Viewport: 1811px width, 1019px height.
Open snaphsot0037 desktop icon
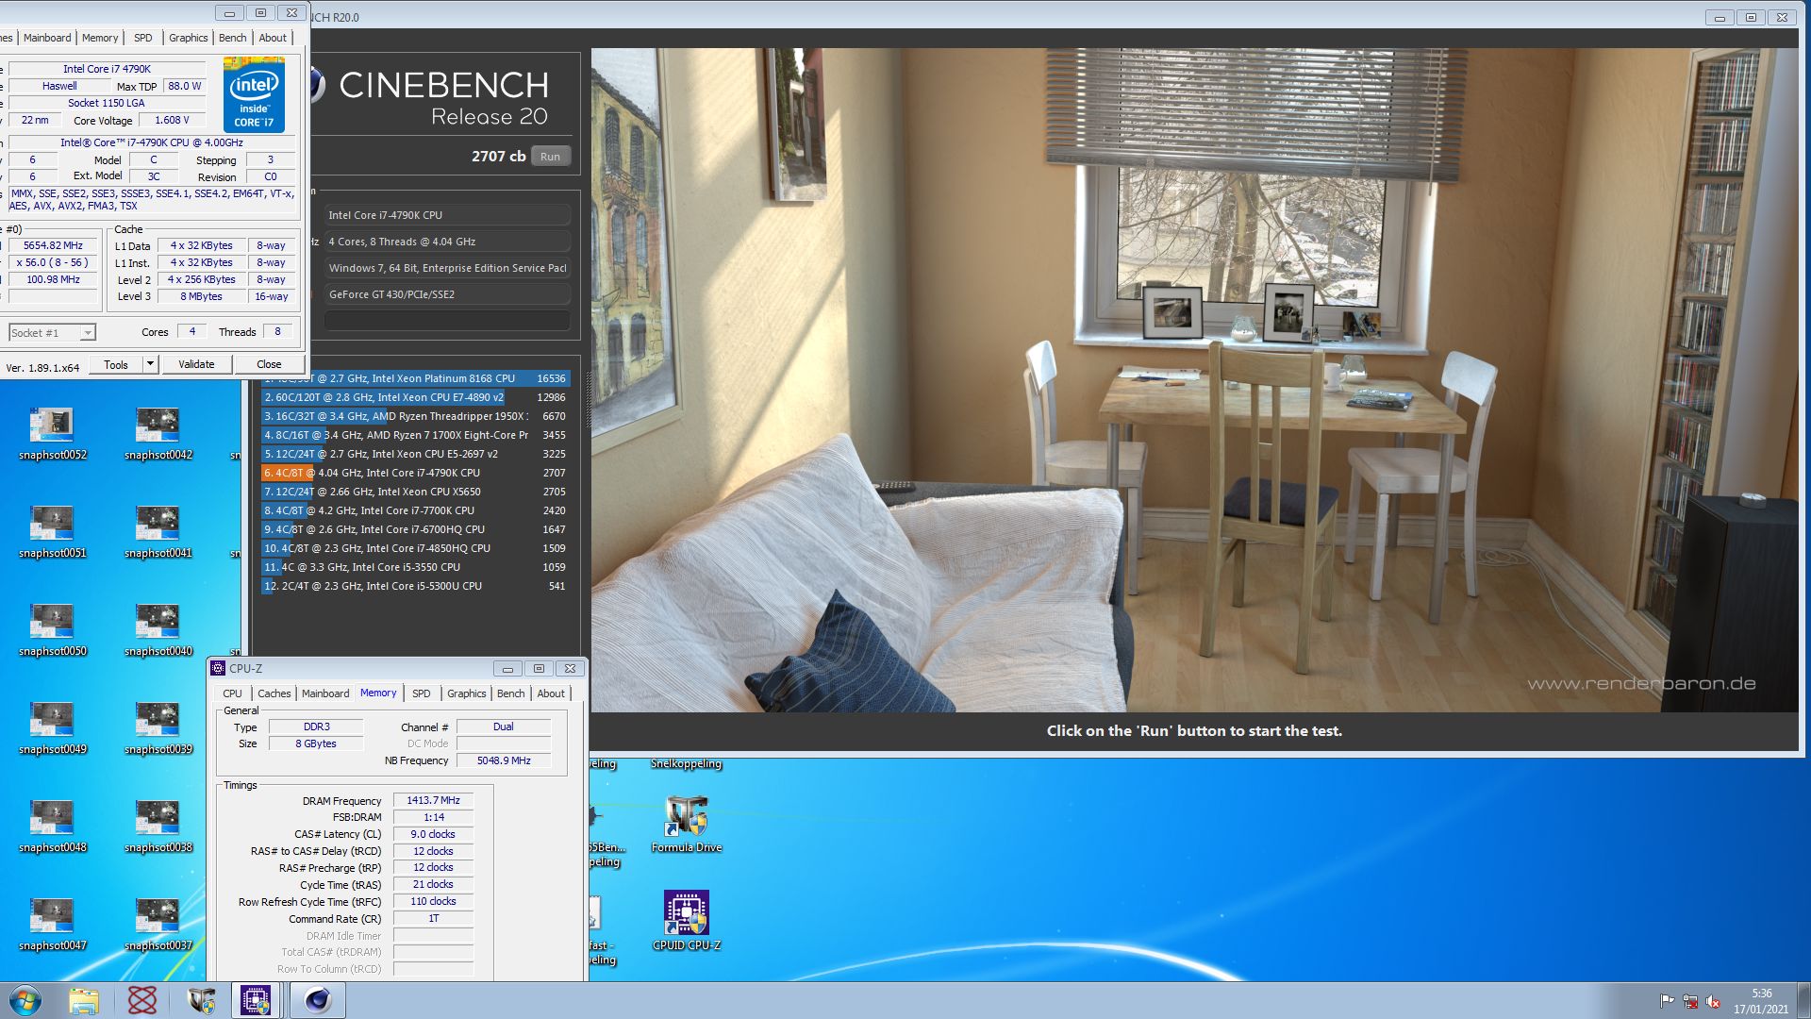[158, 925]
